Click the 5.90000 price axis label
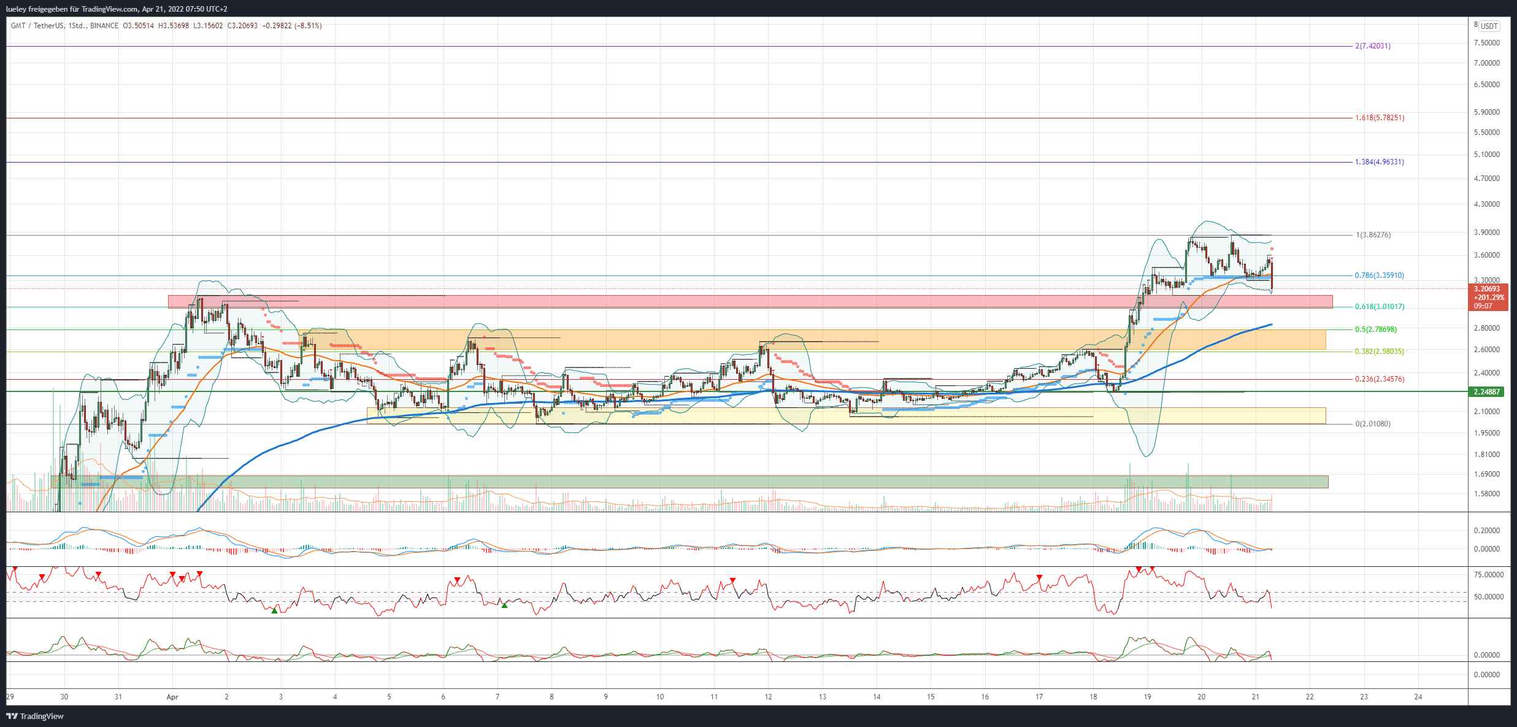 [x=1487, y=112]
